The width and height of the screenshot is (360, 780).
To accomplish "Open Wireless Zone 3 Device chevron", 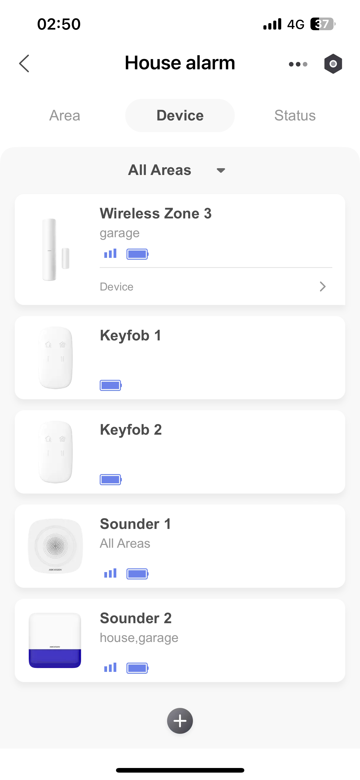I will pyautogui.click(x=322, y=286).
